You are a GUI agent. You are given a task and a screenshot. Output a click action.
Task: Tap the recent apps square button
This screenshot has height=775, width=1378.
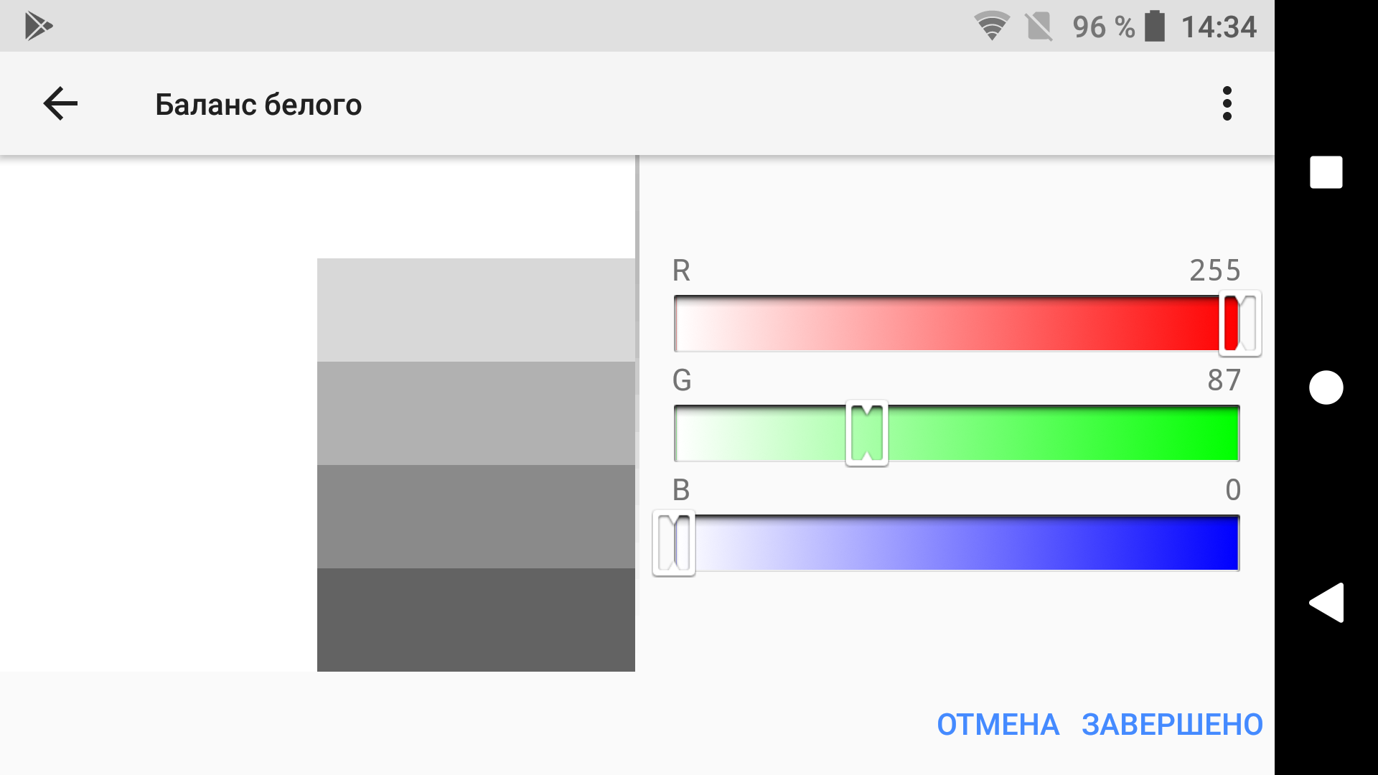pos(1326,172)
